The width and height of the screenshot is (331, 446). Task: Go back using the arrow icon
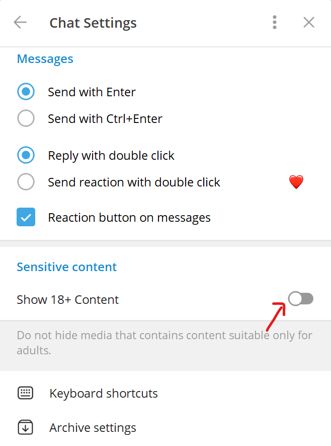(x=20, y=23)
